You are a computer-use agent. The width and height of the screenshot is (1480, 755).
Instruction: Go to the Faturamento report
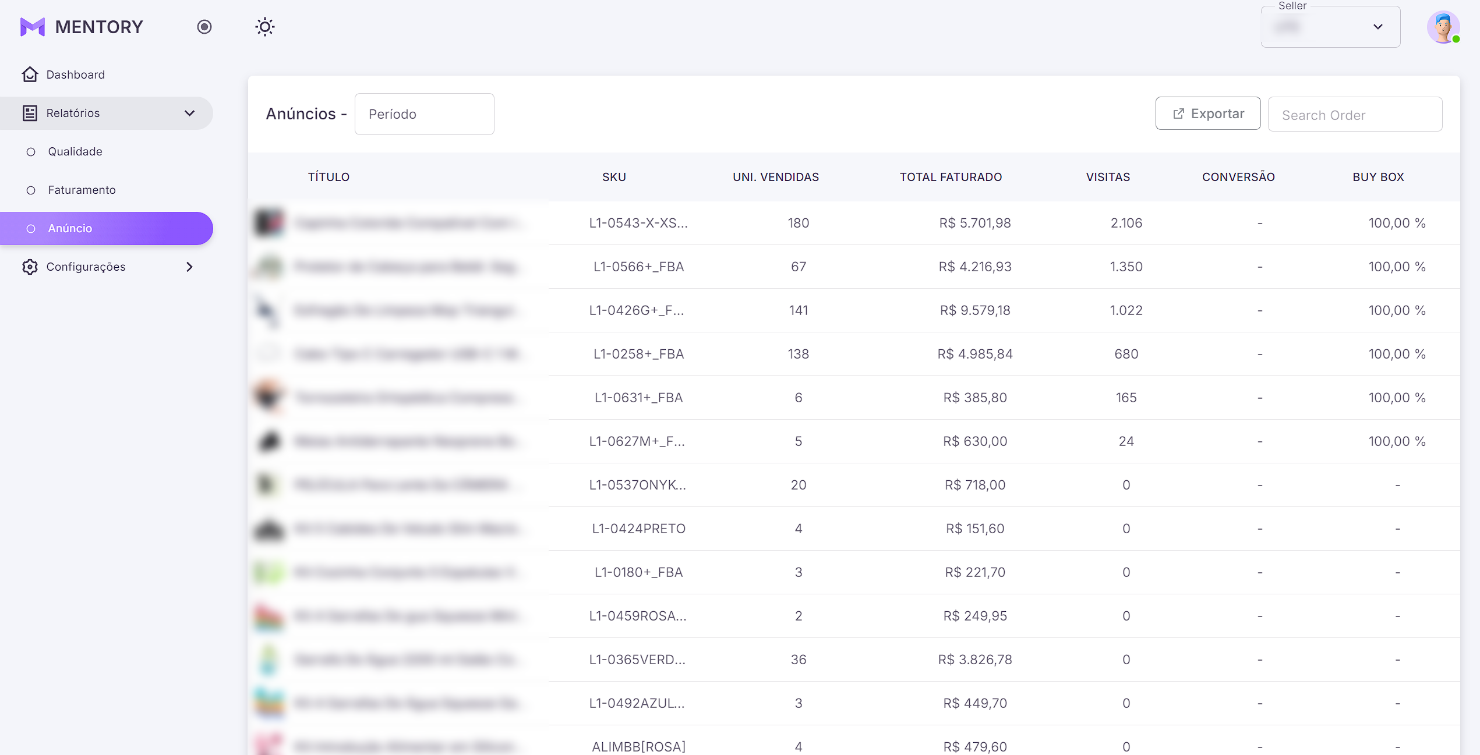click(82, 190)
